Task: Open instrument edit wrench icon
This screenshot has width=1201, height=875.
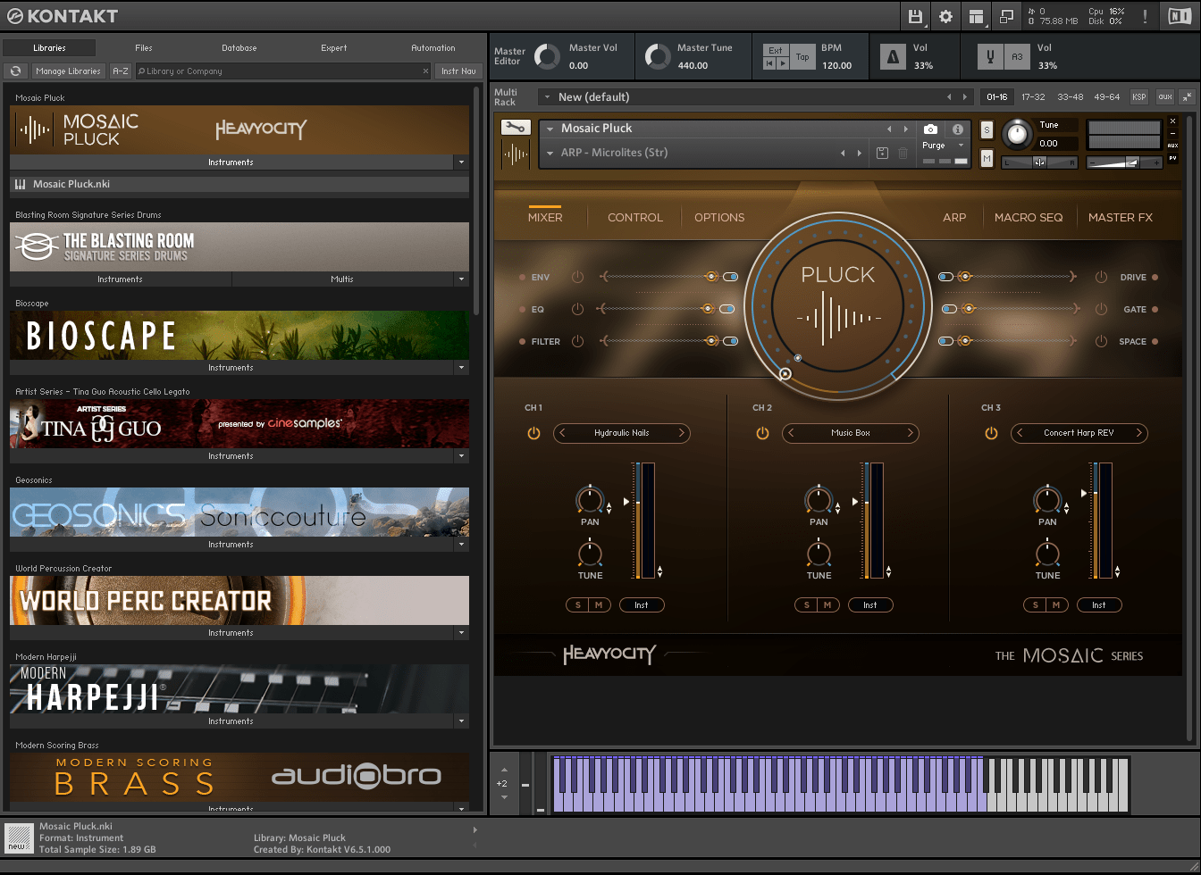Action: [516, 128]
